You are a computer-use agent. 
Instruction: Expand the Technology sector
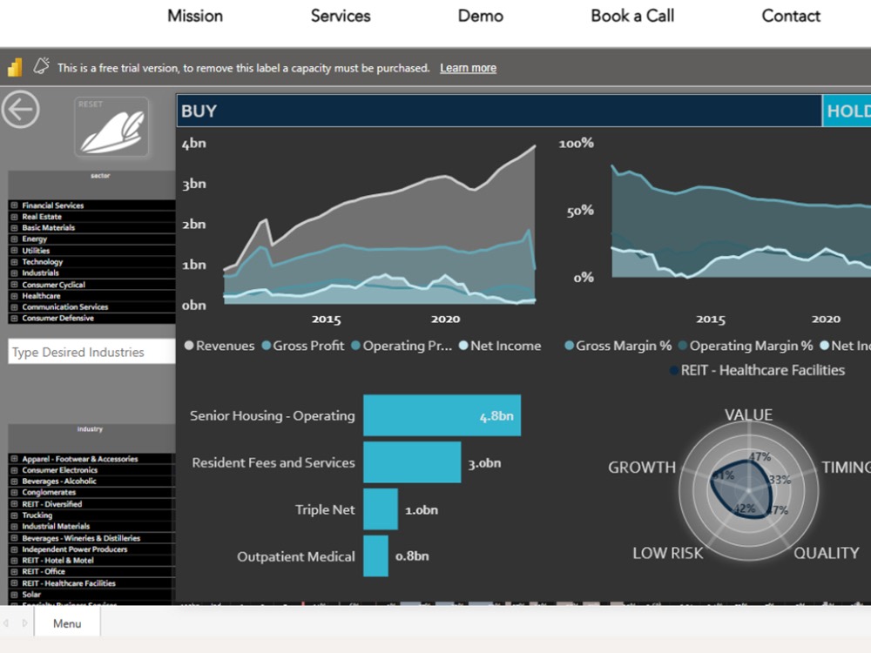(15, 261)
